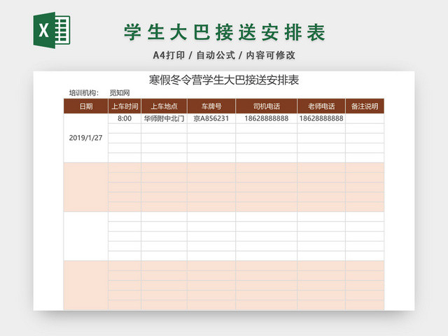This screenshot has height=336, width=448.
Task: Click the green Excel logo icon
Action: [52, 30]
